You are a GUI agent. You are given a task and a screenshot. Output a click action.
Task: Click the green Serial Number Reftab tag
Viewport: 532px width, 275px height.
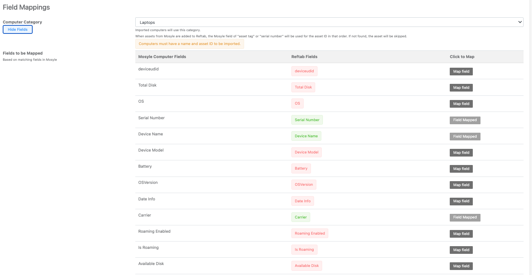307,120
